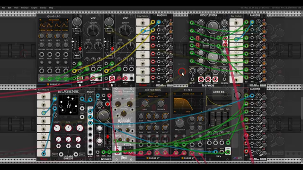Image resolution: width=303 pixels, height=170 pixels.
Task: Click the second VCF HPF output jack
Action: 132,78
